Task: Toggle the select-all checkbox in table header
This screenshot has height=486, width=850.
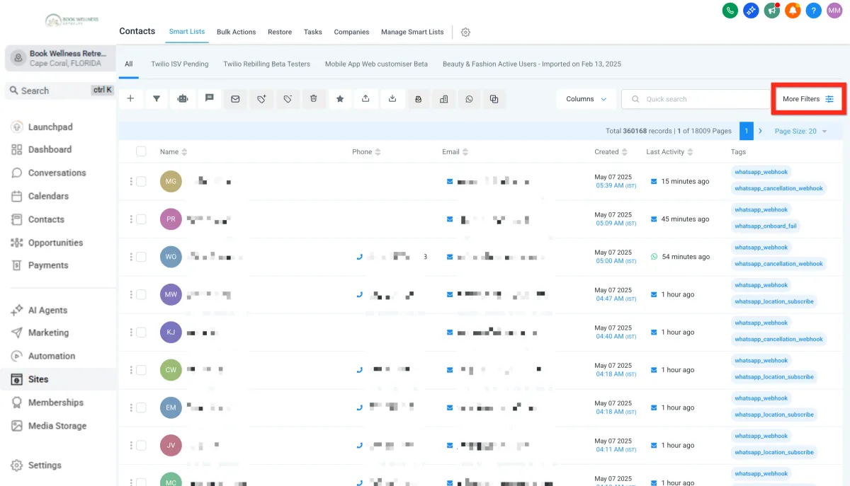Action: click(x=141, y=151)
